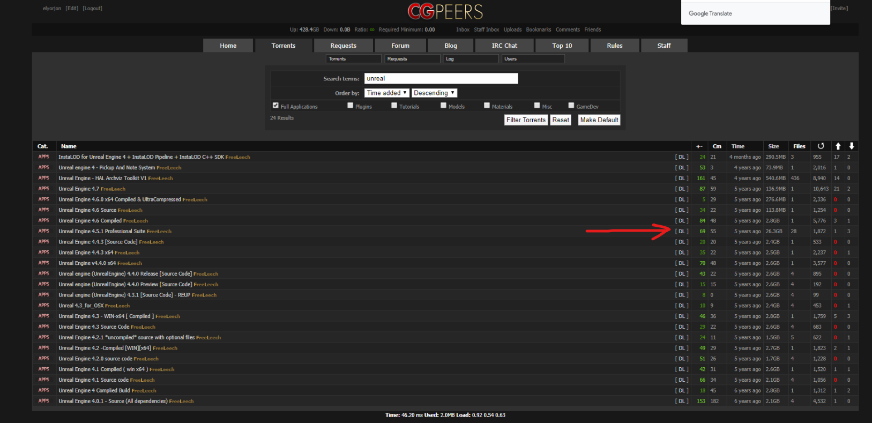Image resolution: width=872 pixels, height=423 pixels.
Task: Open the Uploads link
Action: [512, 29]
